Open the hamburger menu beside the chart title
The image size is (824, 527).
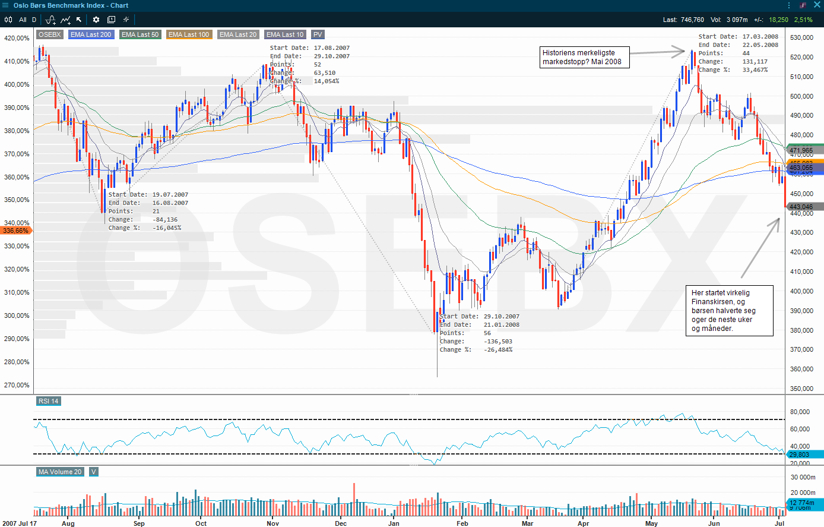[x=6, y=5]
